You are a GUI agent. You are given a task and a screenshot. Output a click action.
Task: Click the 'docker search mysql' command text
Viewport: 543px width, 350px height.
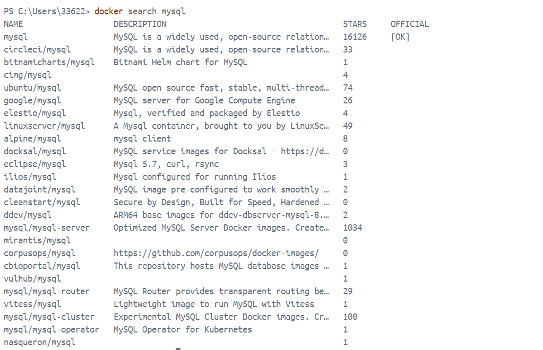140,12
